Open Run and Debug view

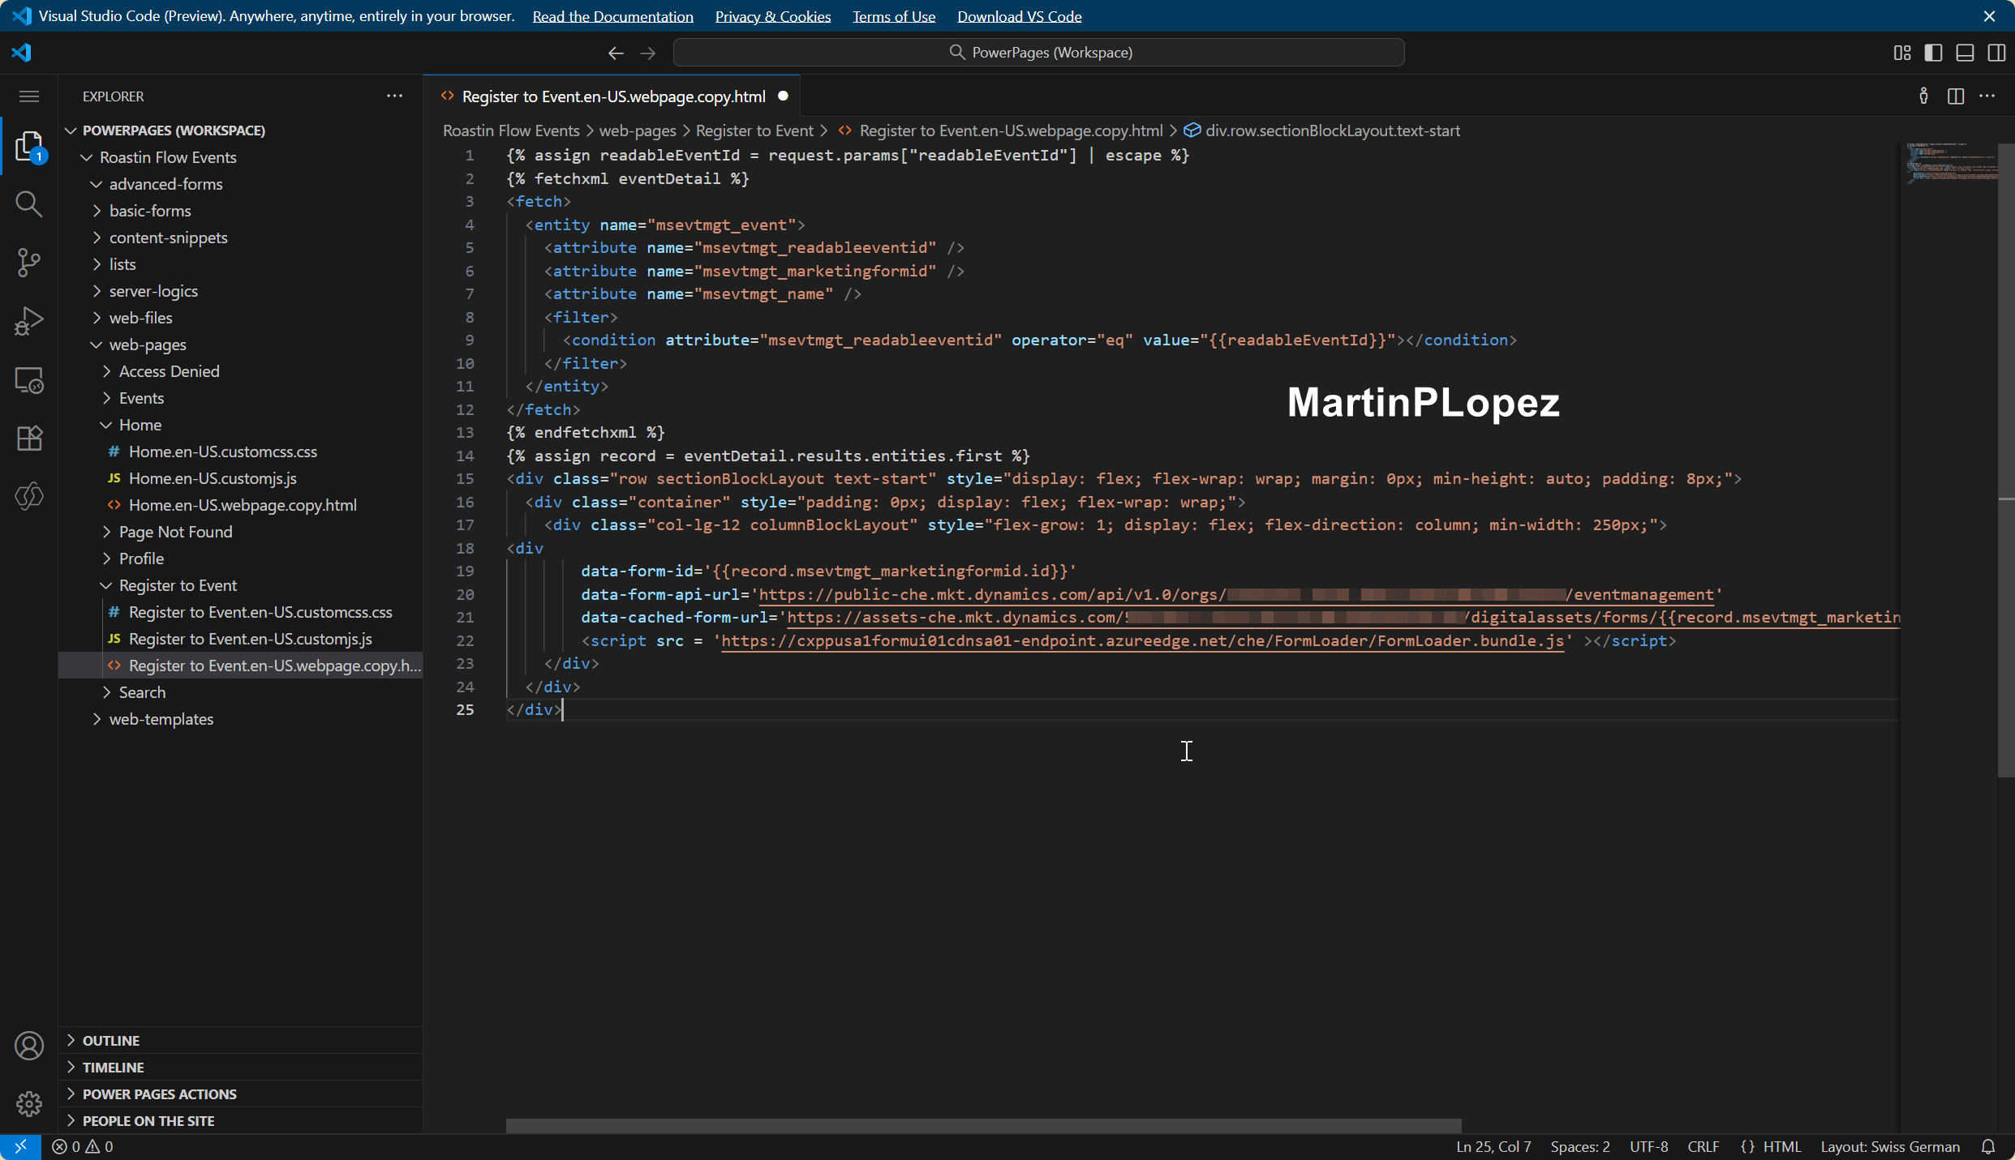pos(28,321)
